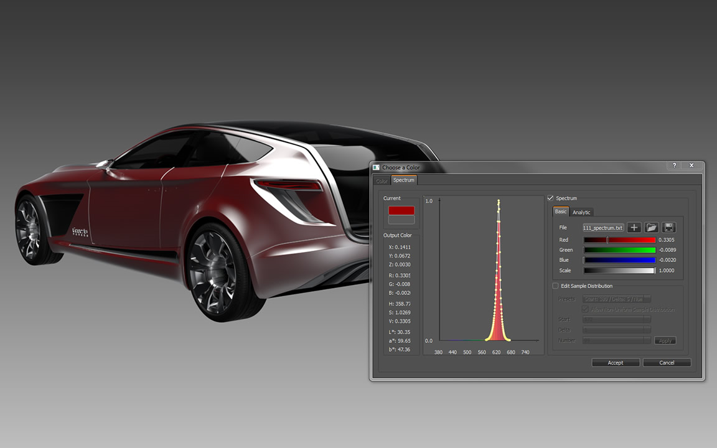Click the Delta value field
The image size is (717, 448).
pyautogui.click(x=616, y=330)
